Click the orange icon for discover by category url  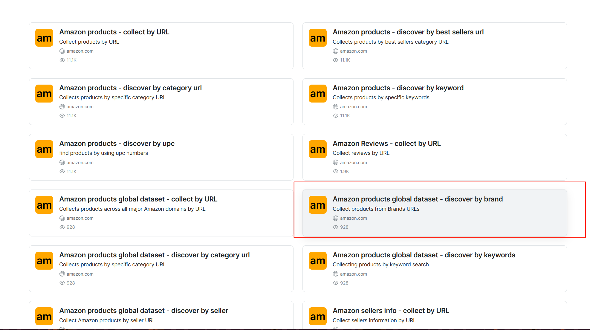click(x=44, y=94)
